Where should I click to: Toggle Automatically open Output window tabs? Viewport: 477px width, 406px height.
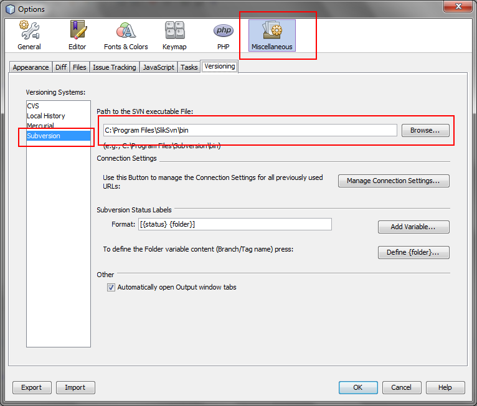pyautogui.click(x=111, y=288)
